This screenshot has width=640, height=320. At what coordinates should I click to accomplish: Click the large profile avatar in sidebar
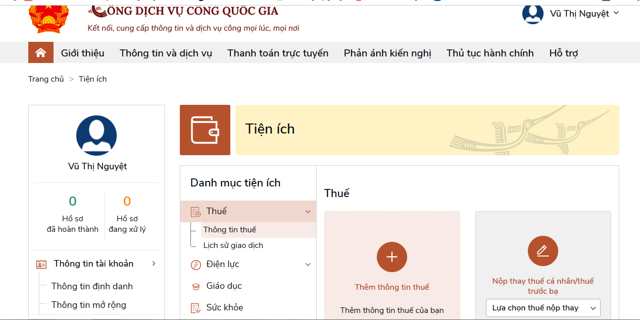pyautogui.click(x=96, y=136)
